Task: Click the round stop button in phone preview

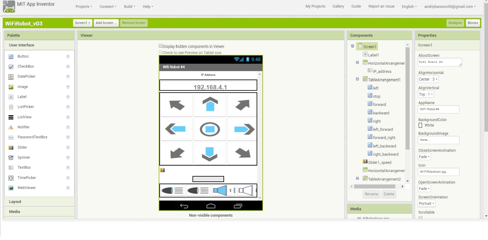Action: pos(210,129)
